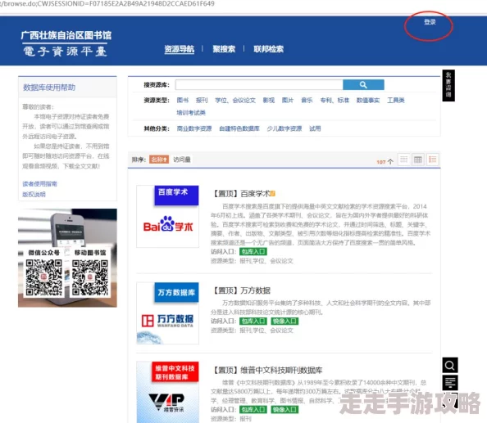Select 少儿数字资源 category

pos(284,128)
